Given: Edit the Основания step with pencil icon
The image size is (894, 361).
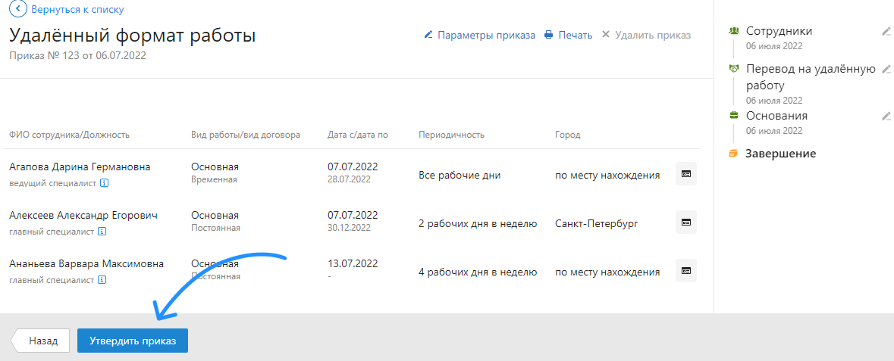Looking at the screenshot, I should coord(886,116).
